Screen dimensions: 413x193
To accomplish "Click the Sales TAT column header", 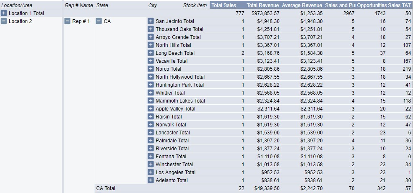I will tap(399, 5).
